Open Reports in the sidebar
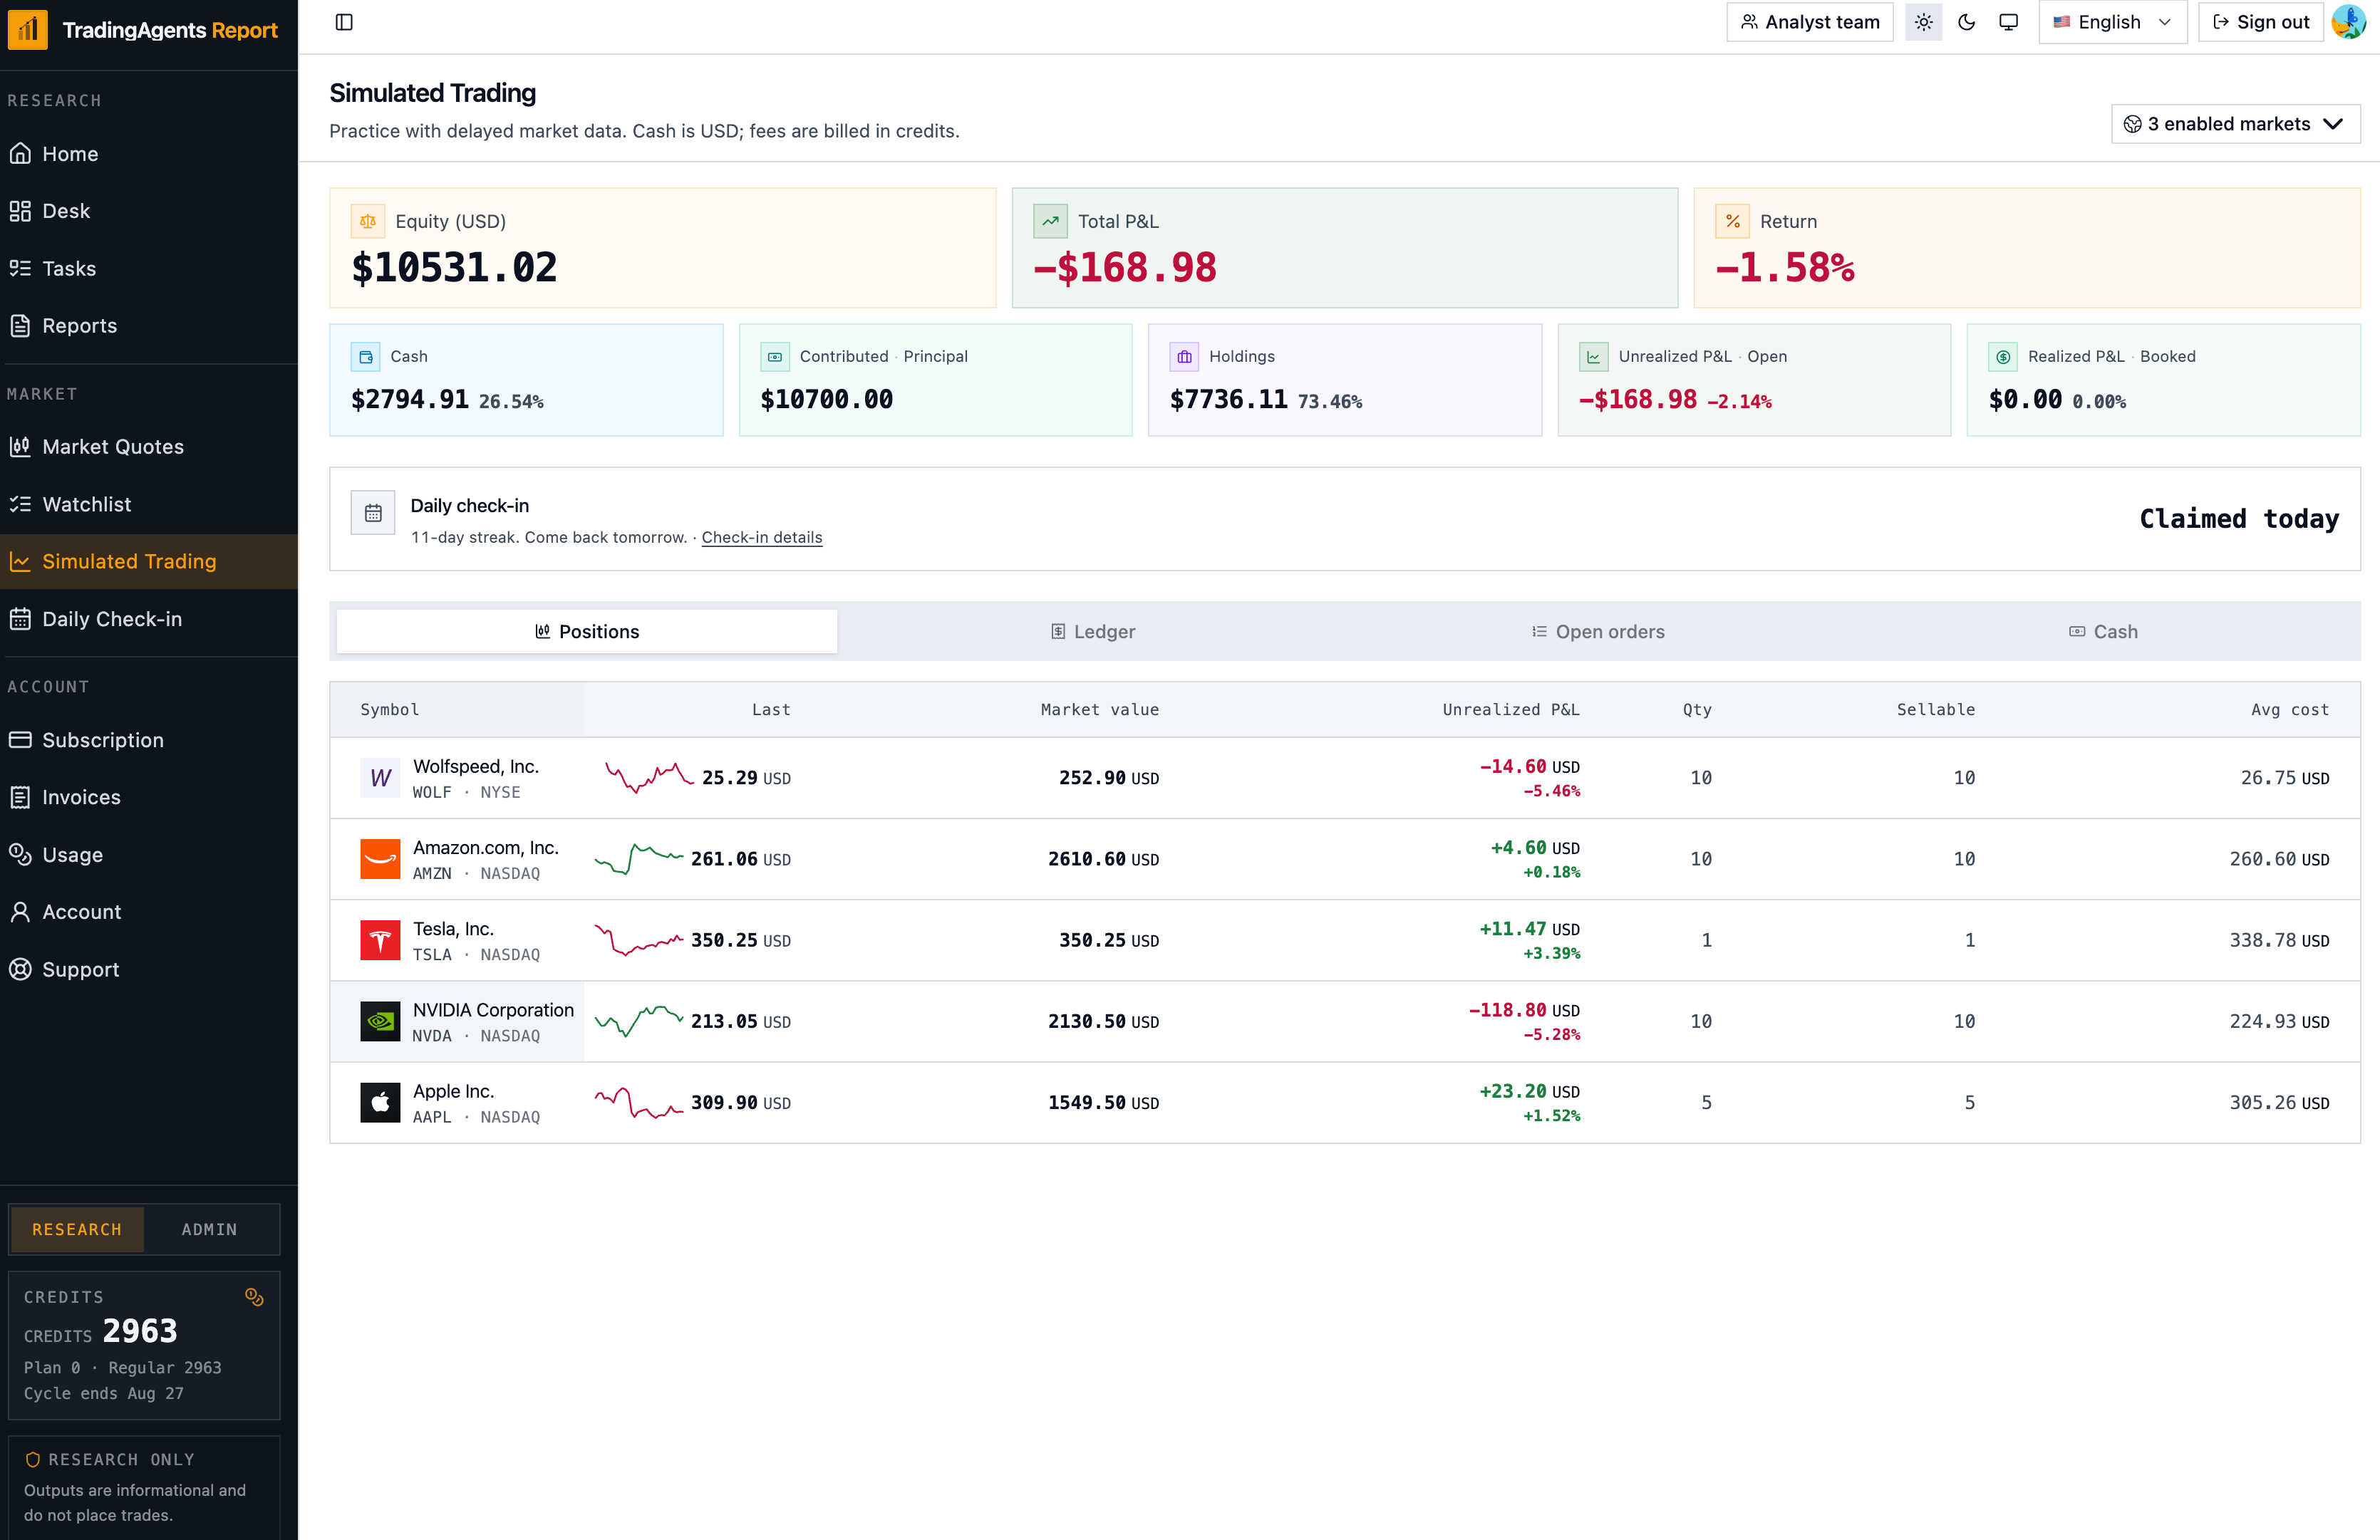The height and width of the screenshot is (1540, 2380). pyautogui.click(x=148, y=326)
